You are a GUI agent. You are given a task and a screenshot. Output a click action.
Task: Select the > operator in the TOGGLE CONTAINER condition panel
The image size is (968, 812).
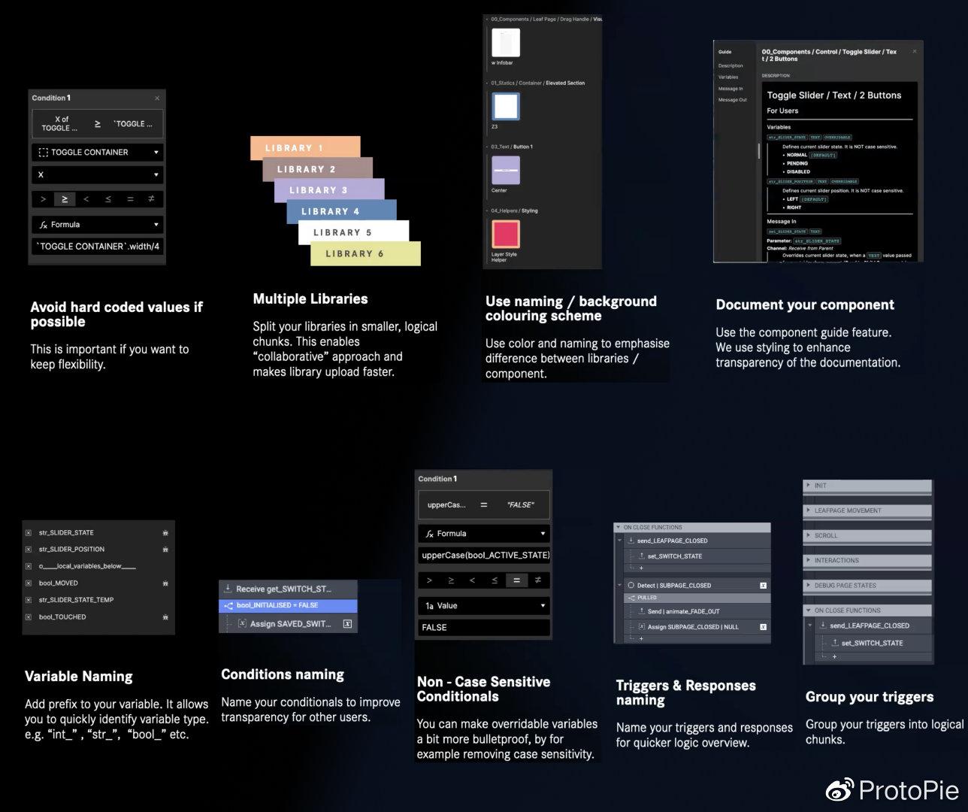[43, 199]
